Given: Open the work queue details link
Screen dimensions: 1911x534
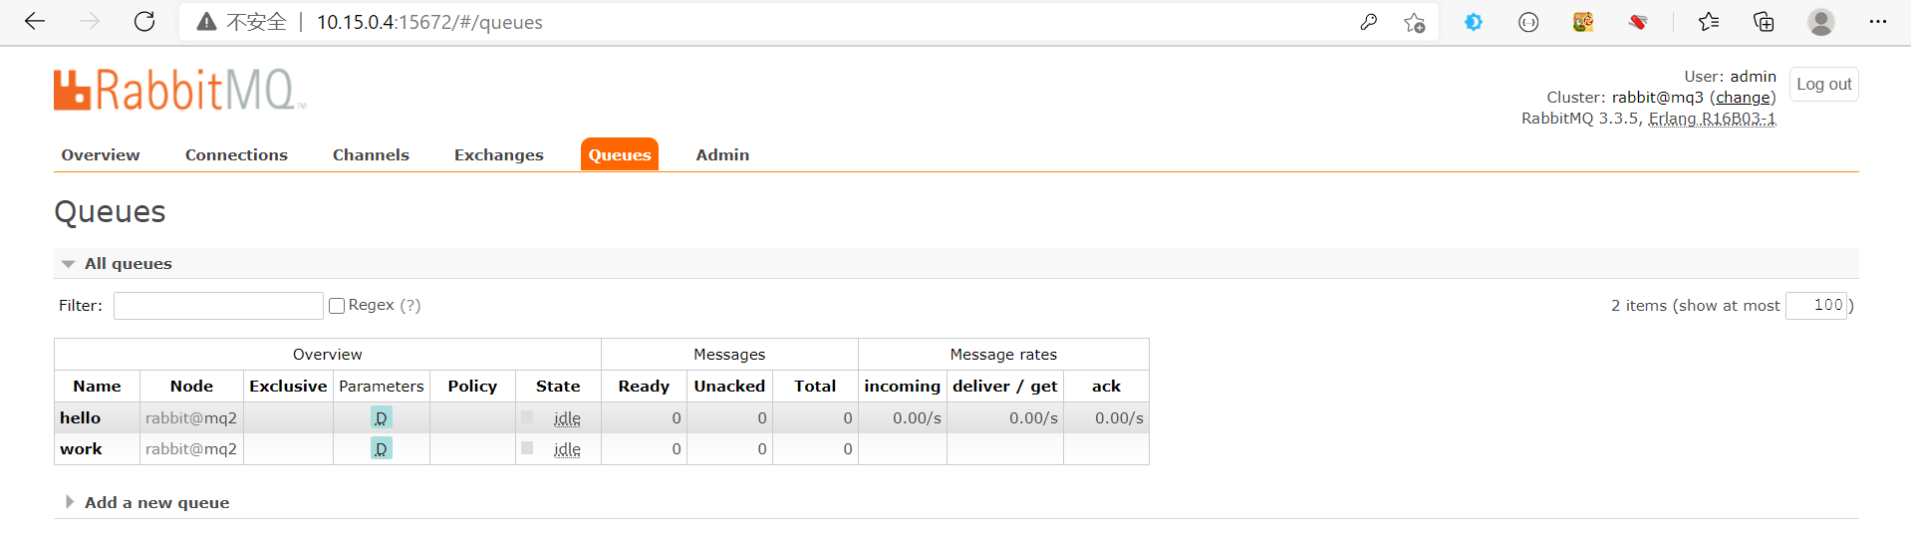Looking at the screenshot, I should 81,449.
